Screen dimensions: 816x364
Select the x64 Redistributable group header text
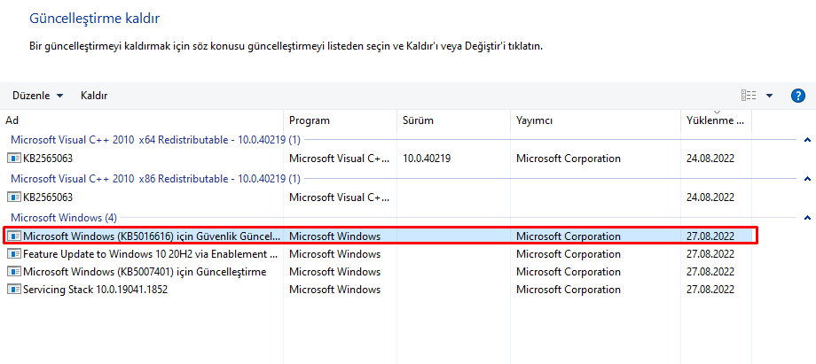pos(155,139)
